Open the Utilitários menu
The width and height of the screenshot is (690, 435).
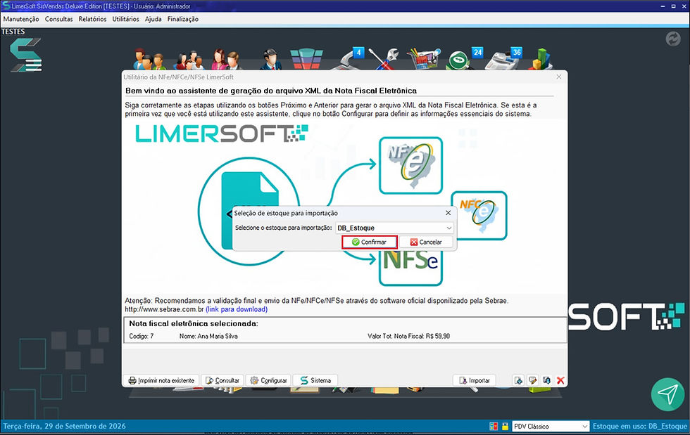click(x=125, y=19)
